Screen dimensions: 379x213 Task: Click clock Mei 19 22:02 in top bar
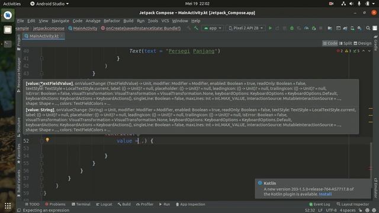pyautogui.click(x=197, y=4)
